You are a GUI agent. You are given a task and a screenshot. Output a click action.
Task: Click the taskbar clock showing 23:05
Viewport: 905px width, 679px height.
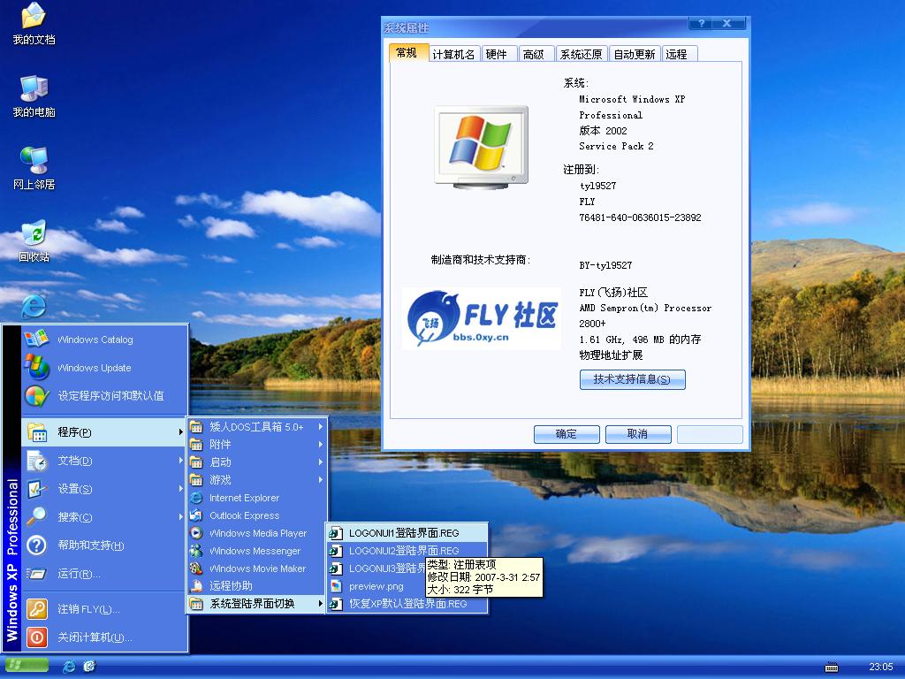[x=881, y=667]
